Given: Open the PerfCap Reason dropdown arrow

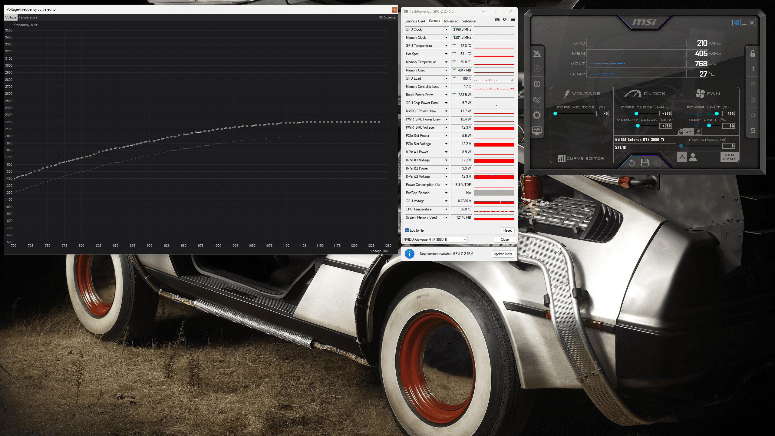Looking at the screenshot, I should coord(446,193).
